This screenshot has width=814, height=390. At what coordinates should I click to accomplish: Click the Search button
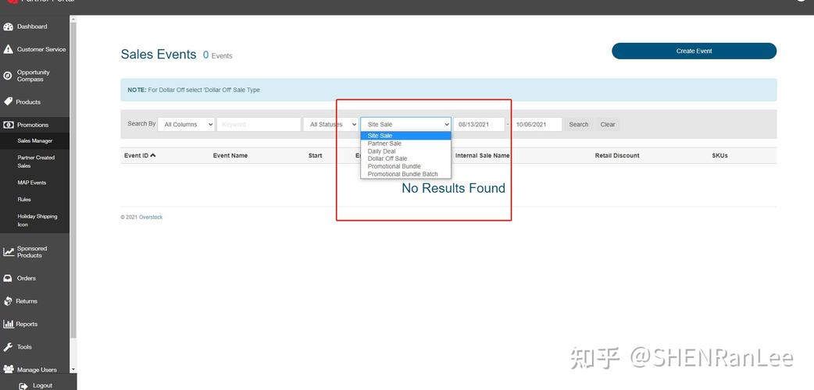579,125
